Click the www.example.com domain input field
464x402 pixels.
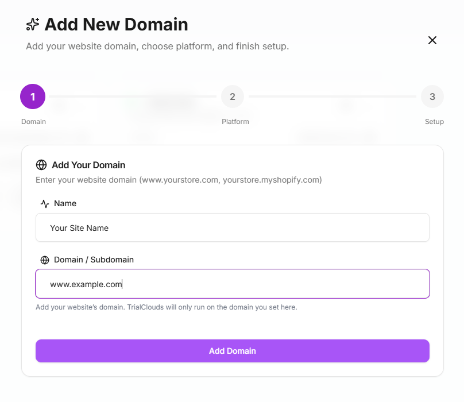click(233, 284)
